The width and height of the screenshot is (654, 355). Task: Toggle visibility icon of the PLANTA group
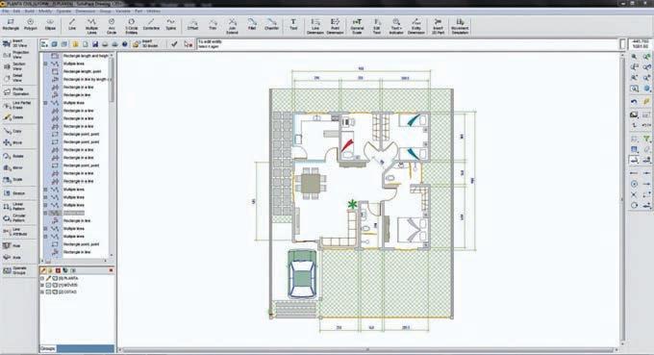point(55,278)
